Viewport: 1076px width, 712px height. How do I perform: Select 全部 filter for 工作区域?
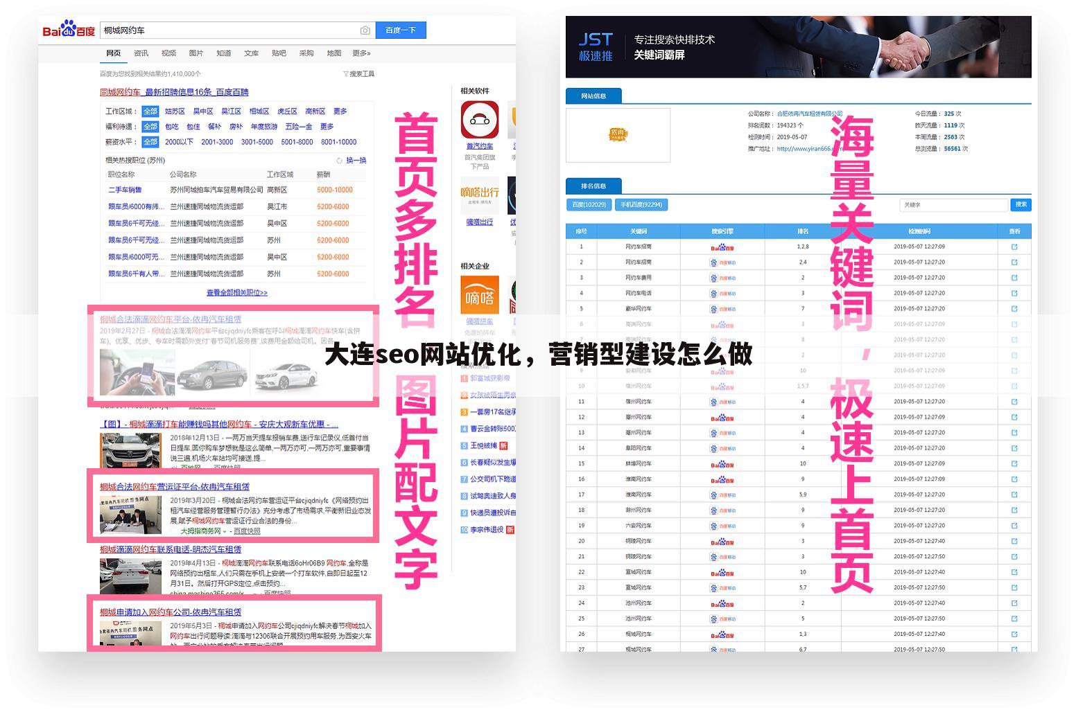coord(150,111)
